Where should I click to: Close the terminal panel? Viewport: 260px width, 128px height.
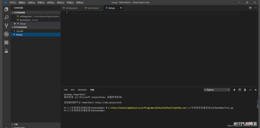click(256, 90)
